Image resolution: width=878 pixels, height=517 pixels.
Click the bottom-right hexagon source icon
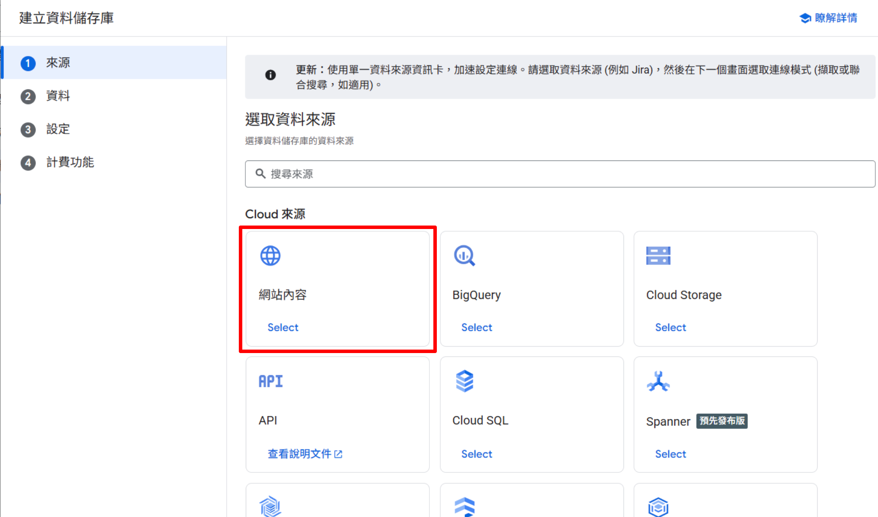658,507
